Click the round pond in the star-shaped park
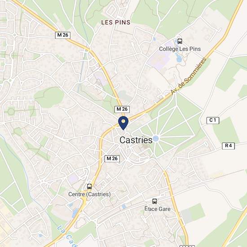This screenshot has height=247, width=247. point(156,138)
